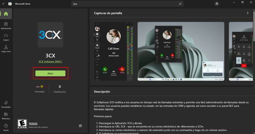Screen dimensions: 255x134
Task: Click the step about 'Iniciar sesión'
Action: tap(163, 130)
